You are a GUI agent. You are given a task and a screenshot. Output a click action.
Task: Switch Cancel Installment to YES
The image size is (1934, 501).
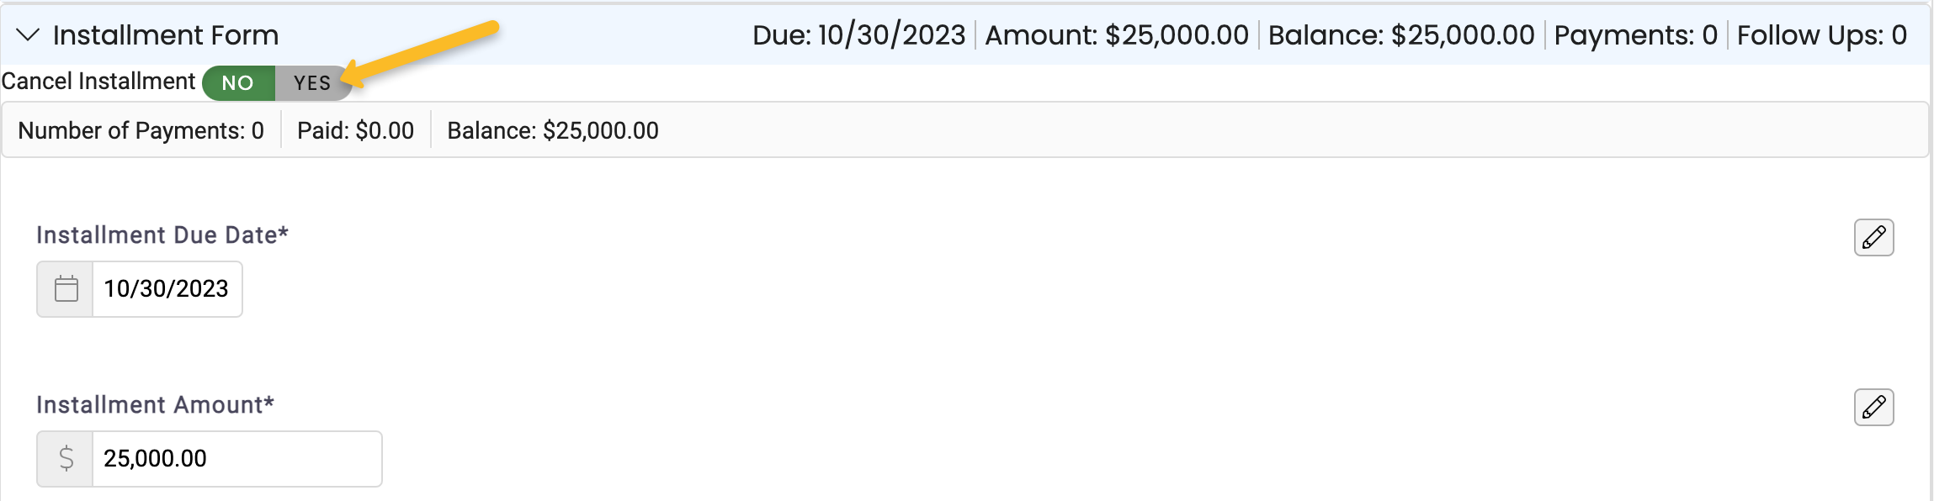313,83
